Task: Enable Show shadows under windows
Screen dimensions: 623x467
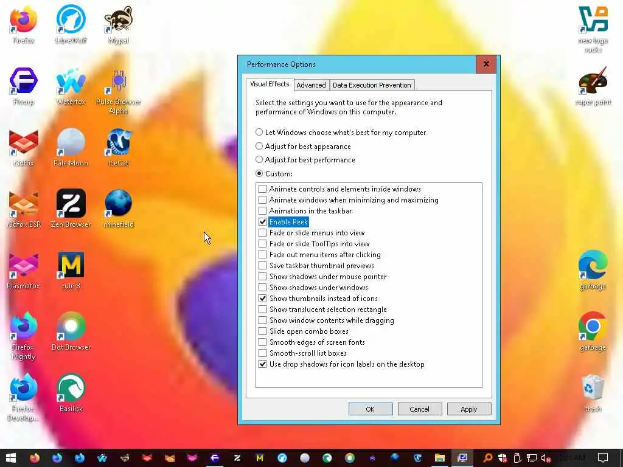Action: 263,287
